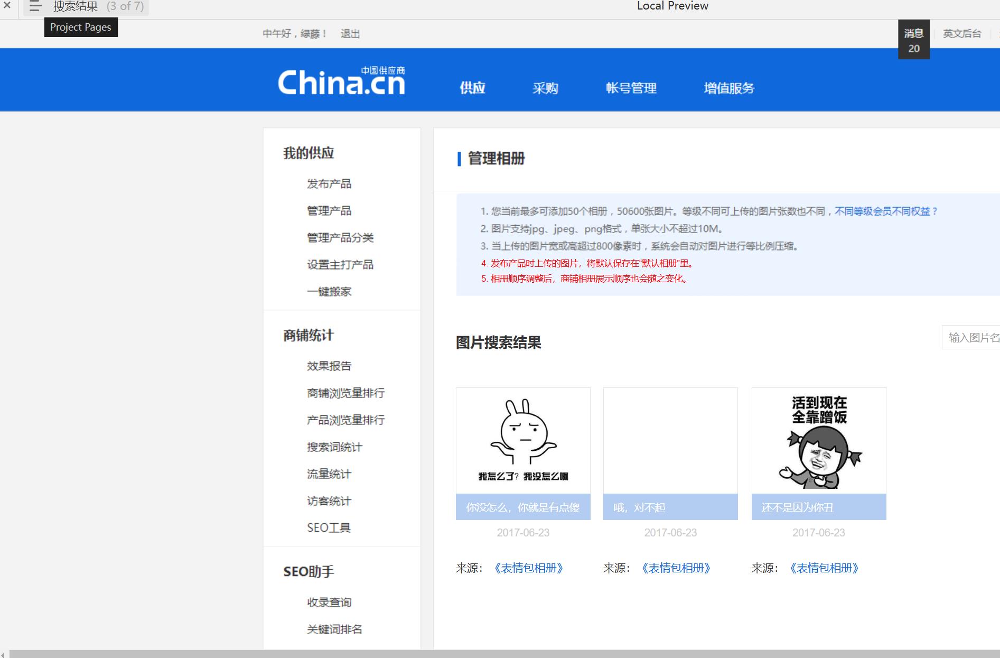Click the 商铺统计 sidebar heading

[309, 336]
